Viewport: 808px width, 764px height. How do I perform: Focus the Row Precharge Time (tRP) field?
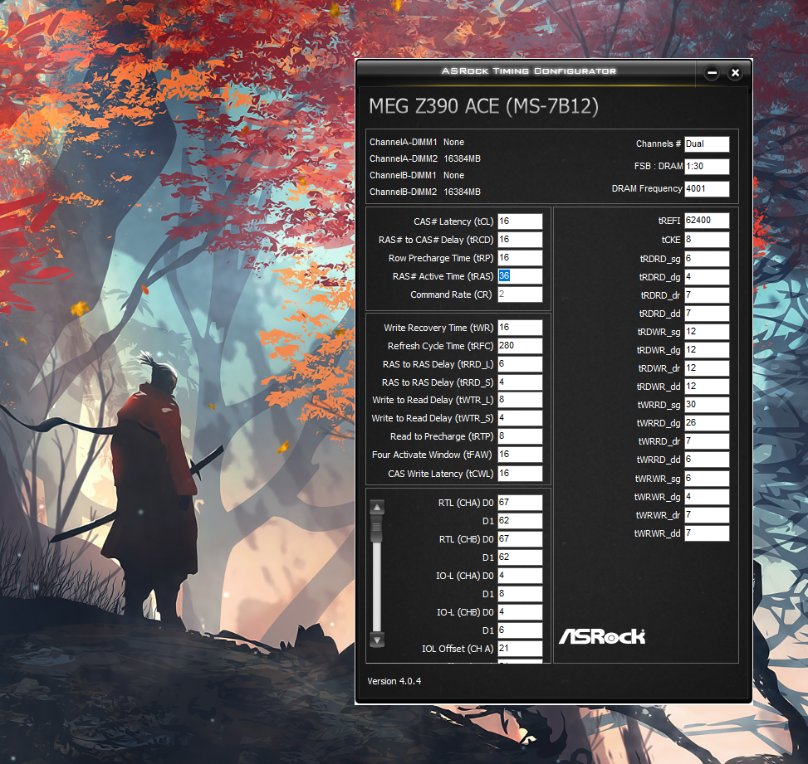[520, 258]
